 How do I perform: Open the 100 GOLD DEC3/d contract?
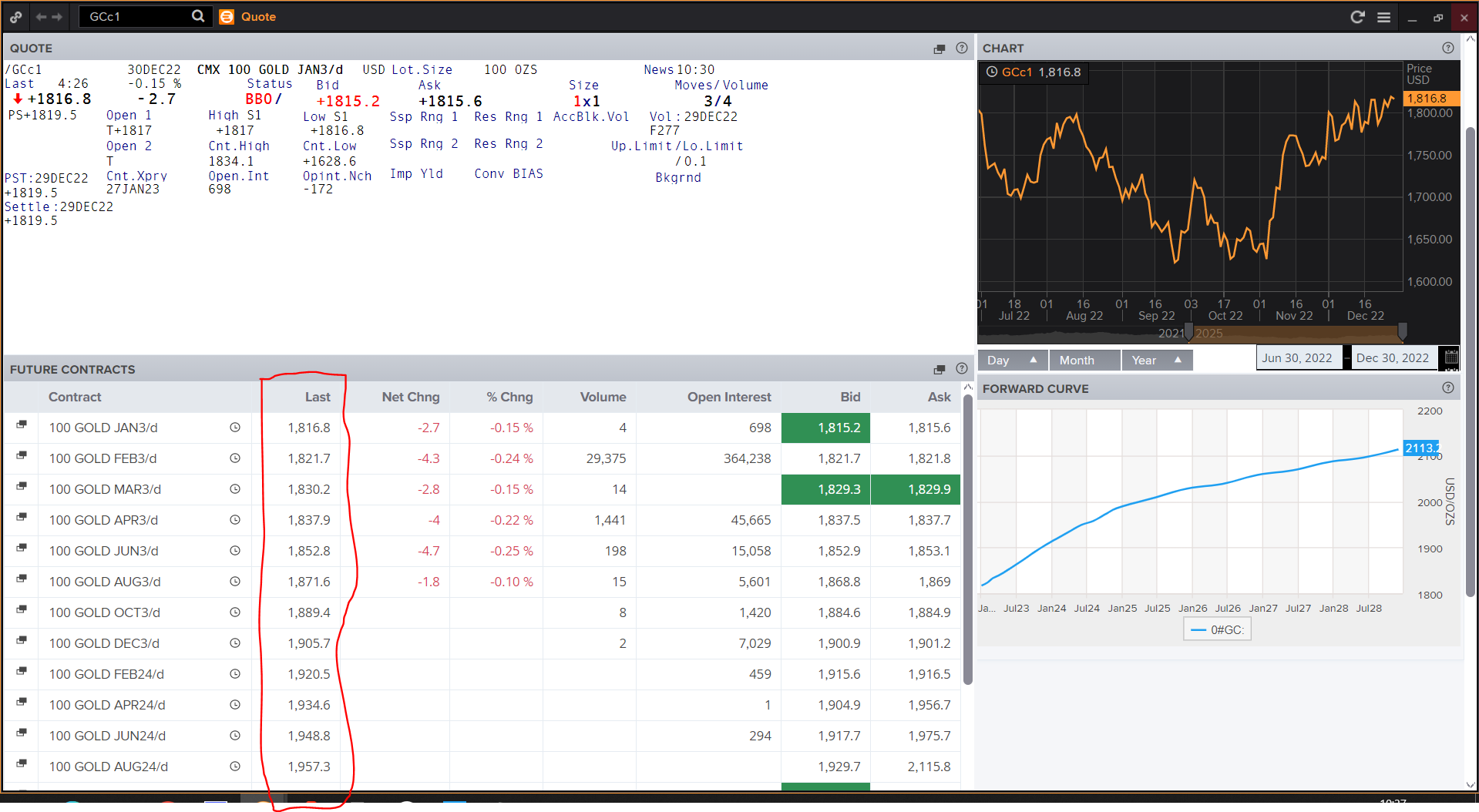pyautogui.click(x=105, y=643)
